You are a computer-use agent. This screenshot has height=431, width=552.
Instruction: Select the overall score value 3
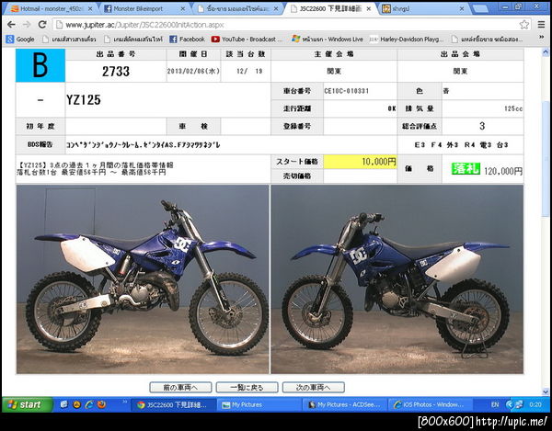click(x=482, y=126)
